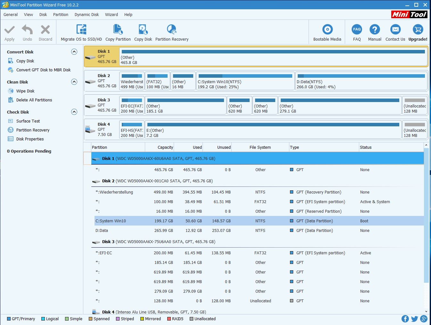Select Disk 4 USB drive in disk map
Screen dimensions: 431x325
point(101,129)
